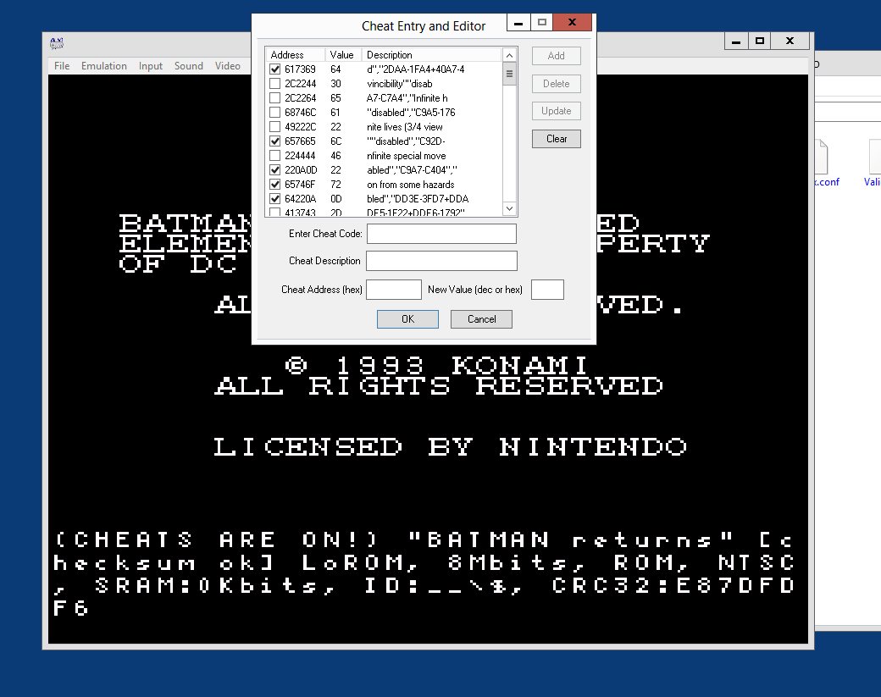Screen dimensions: 881x697
Task: Click the Add cheat button
Action: [x=557, y=56]
